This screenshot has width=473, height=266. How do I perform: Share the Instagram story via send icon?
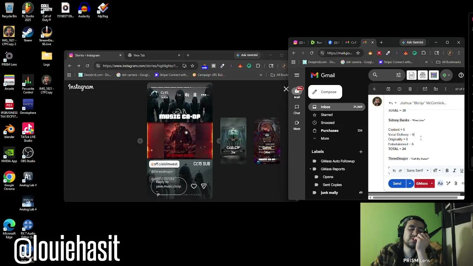204,186
